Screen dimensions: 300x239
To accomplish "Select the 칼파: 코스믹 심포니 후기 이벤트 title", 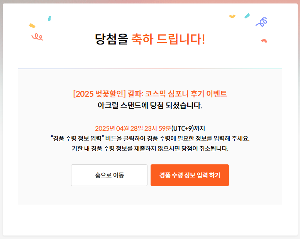I will click(177, 94).
